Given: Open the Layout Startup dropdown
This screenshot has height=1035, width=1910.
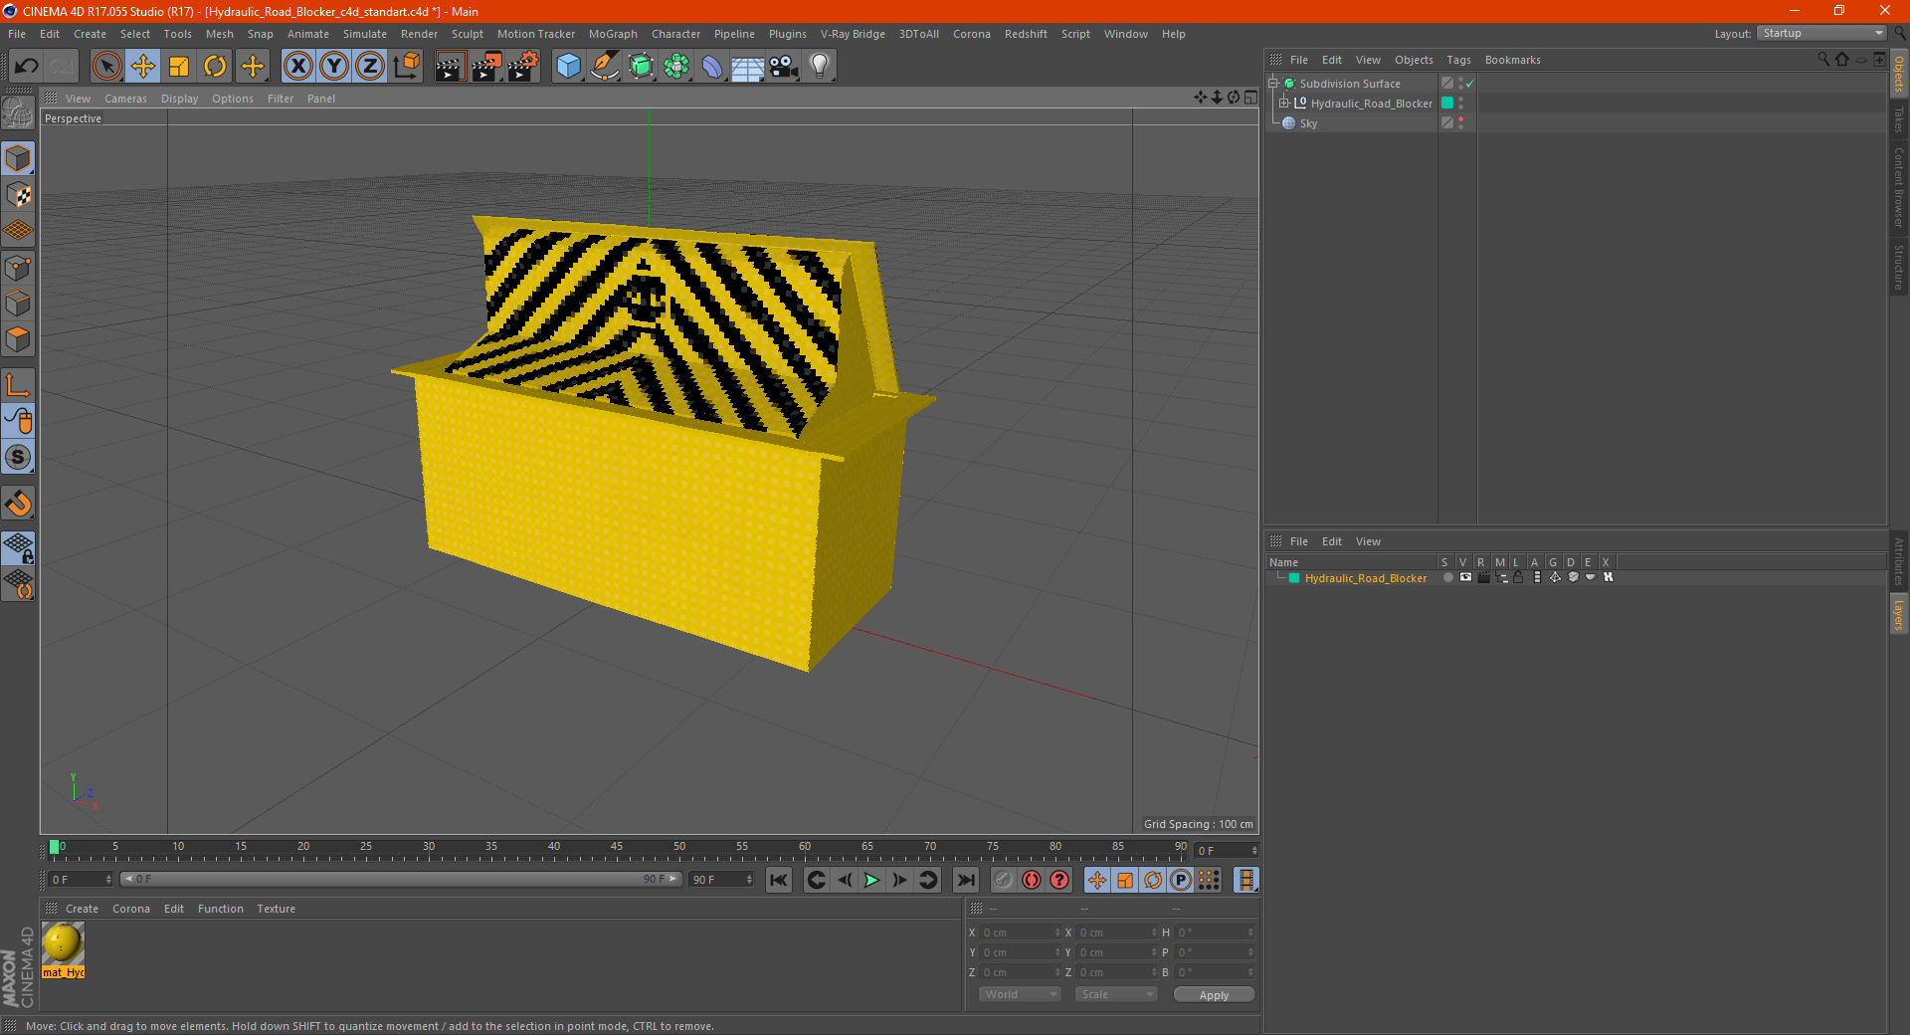Looking at the screenshot, I should pos(1822,33).
